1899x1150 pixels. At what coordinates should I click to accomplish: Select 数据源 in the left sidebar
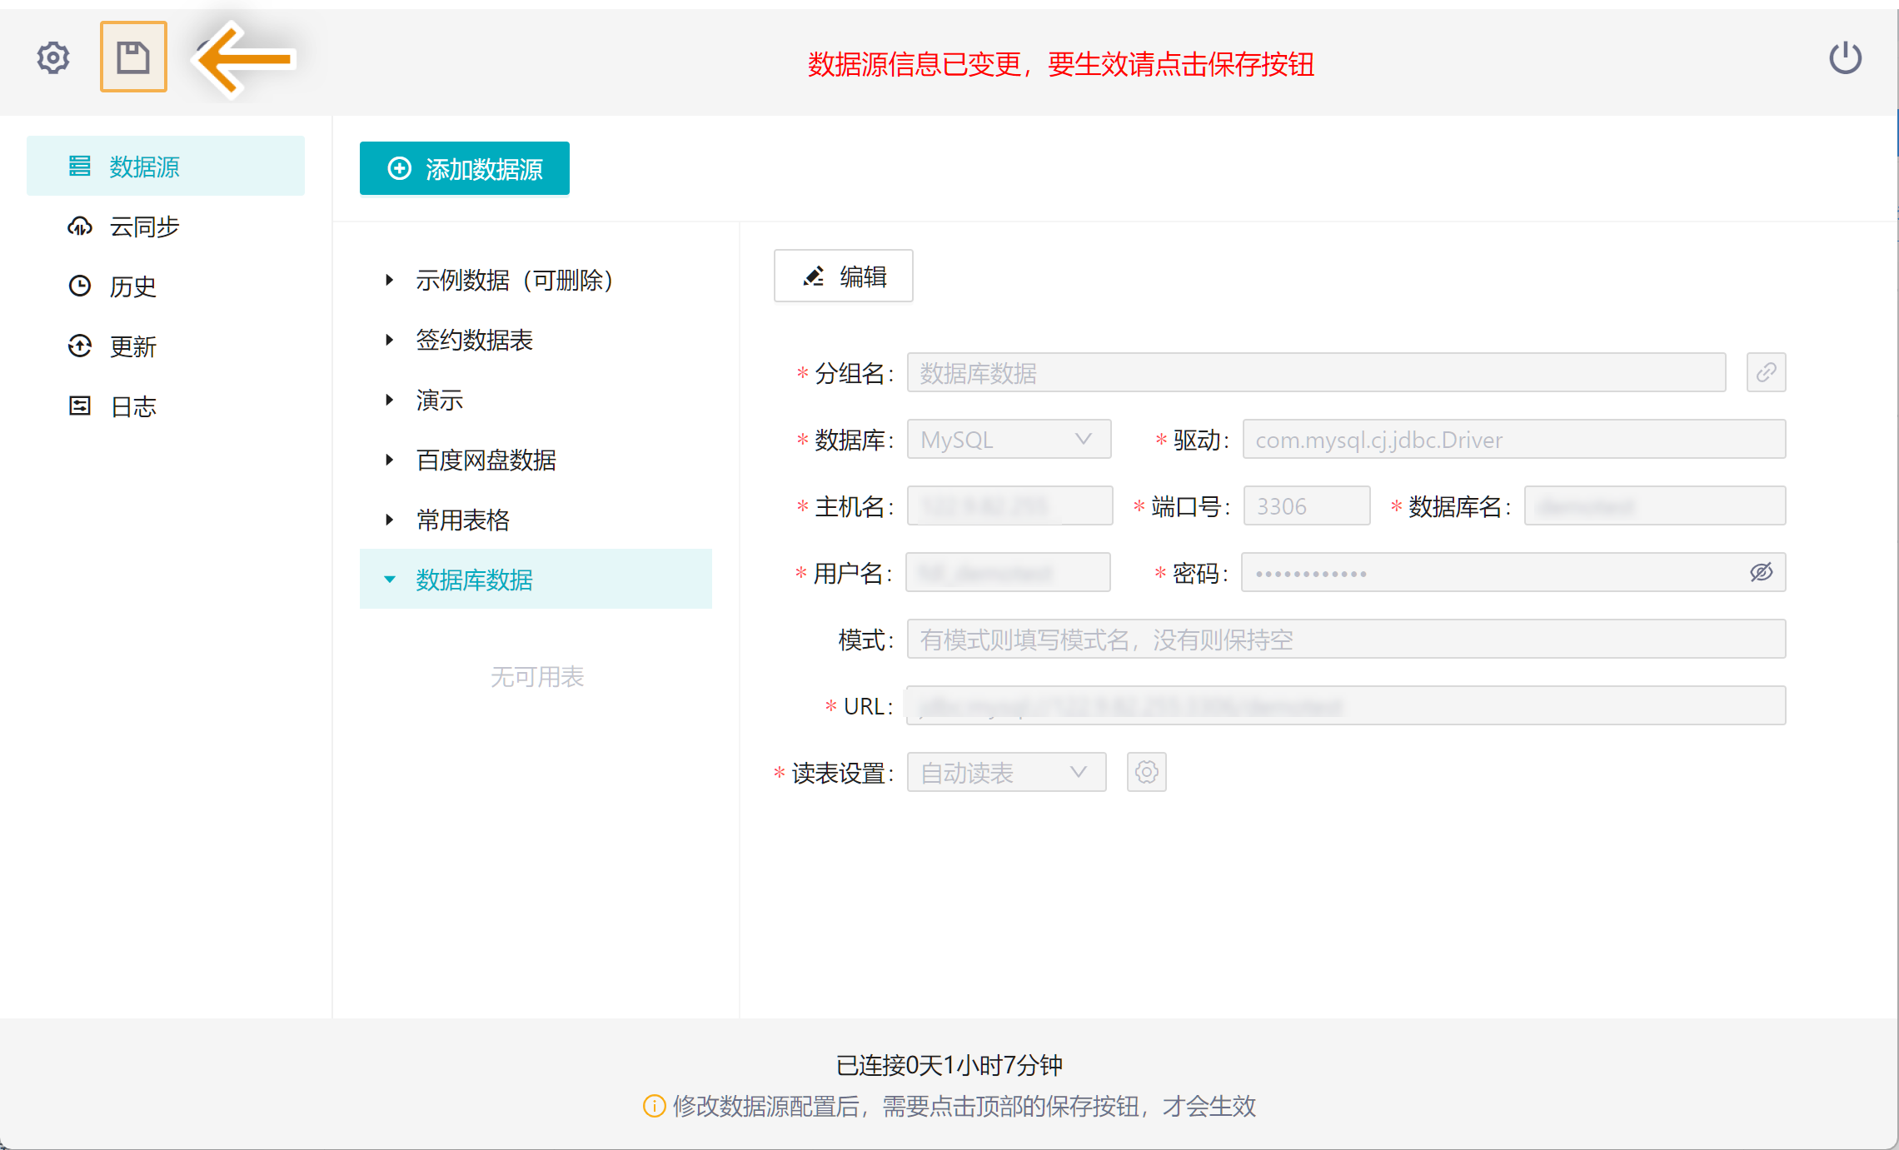point(143,166)
